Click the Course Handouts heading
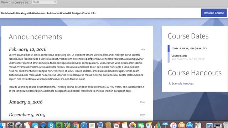Screen dimensions: 228x128 [x=195, y=73]
